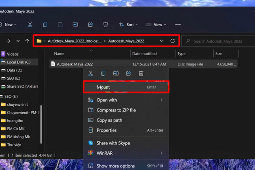Open the PM Có MK folder in the sidebar

click(13, 129)
